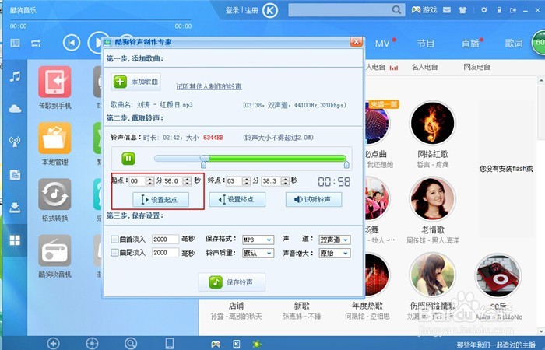
Task: Open 网络红歌 station thumbnail
Action: (x=432, y=123)
